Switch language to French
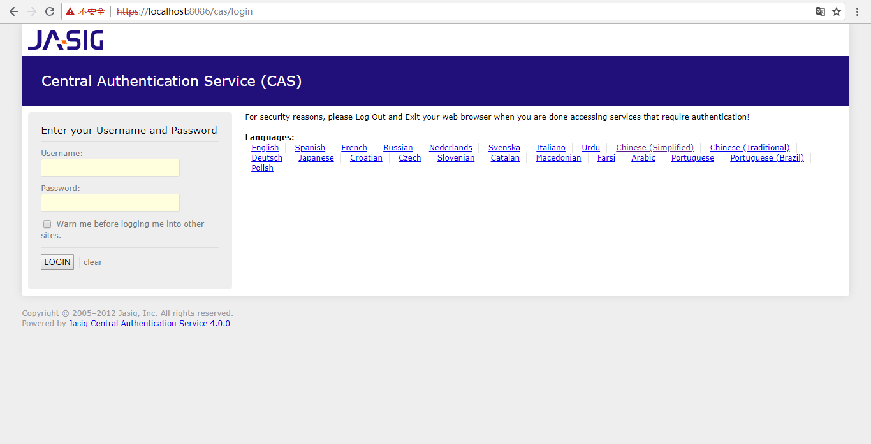Screen dimensions: 871x444 (355, 148)
